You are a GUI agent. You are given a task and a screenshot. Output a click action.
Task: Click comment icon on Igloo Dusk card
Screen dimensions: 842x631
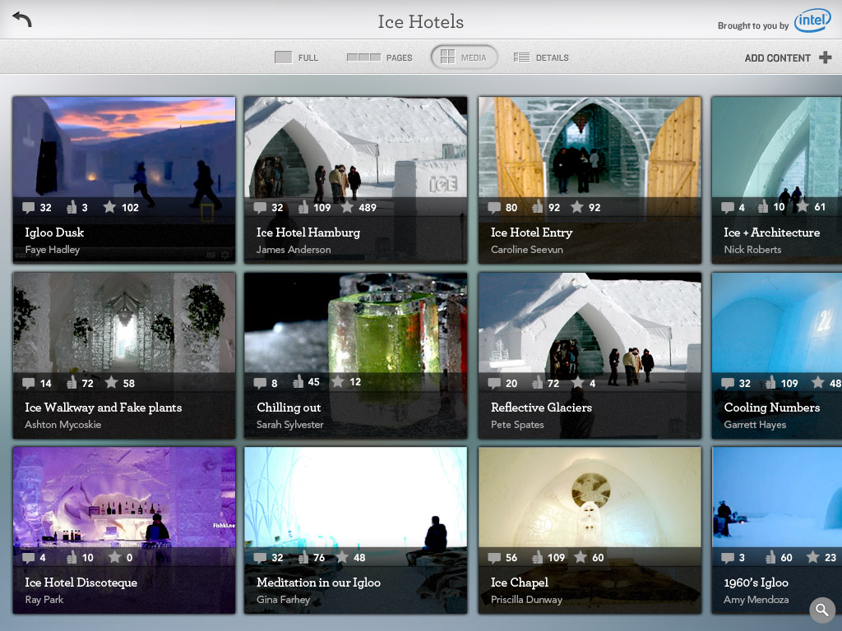[29, 207]
